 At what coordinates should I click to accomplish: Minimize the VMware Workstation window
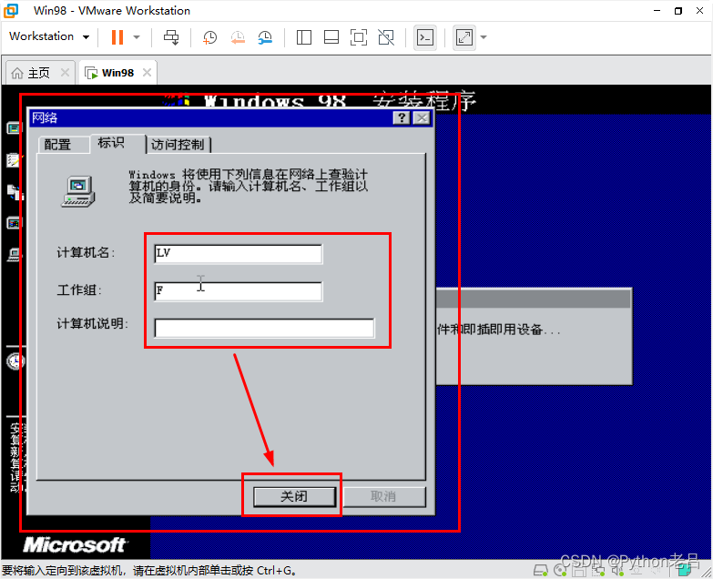tap(657, 10)
